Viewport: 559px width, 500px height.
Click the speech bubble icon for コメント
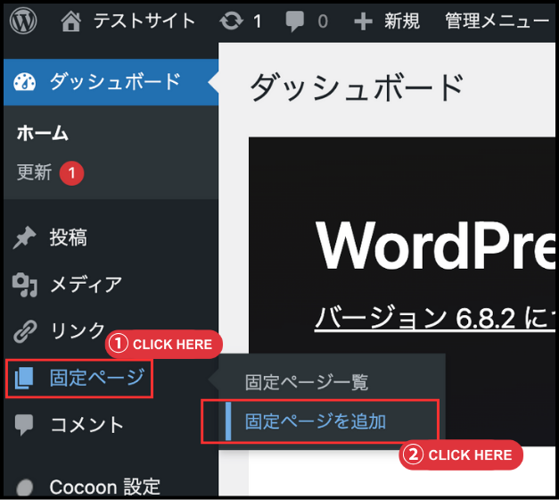coord(24,425)
